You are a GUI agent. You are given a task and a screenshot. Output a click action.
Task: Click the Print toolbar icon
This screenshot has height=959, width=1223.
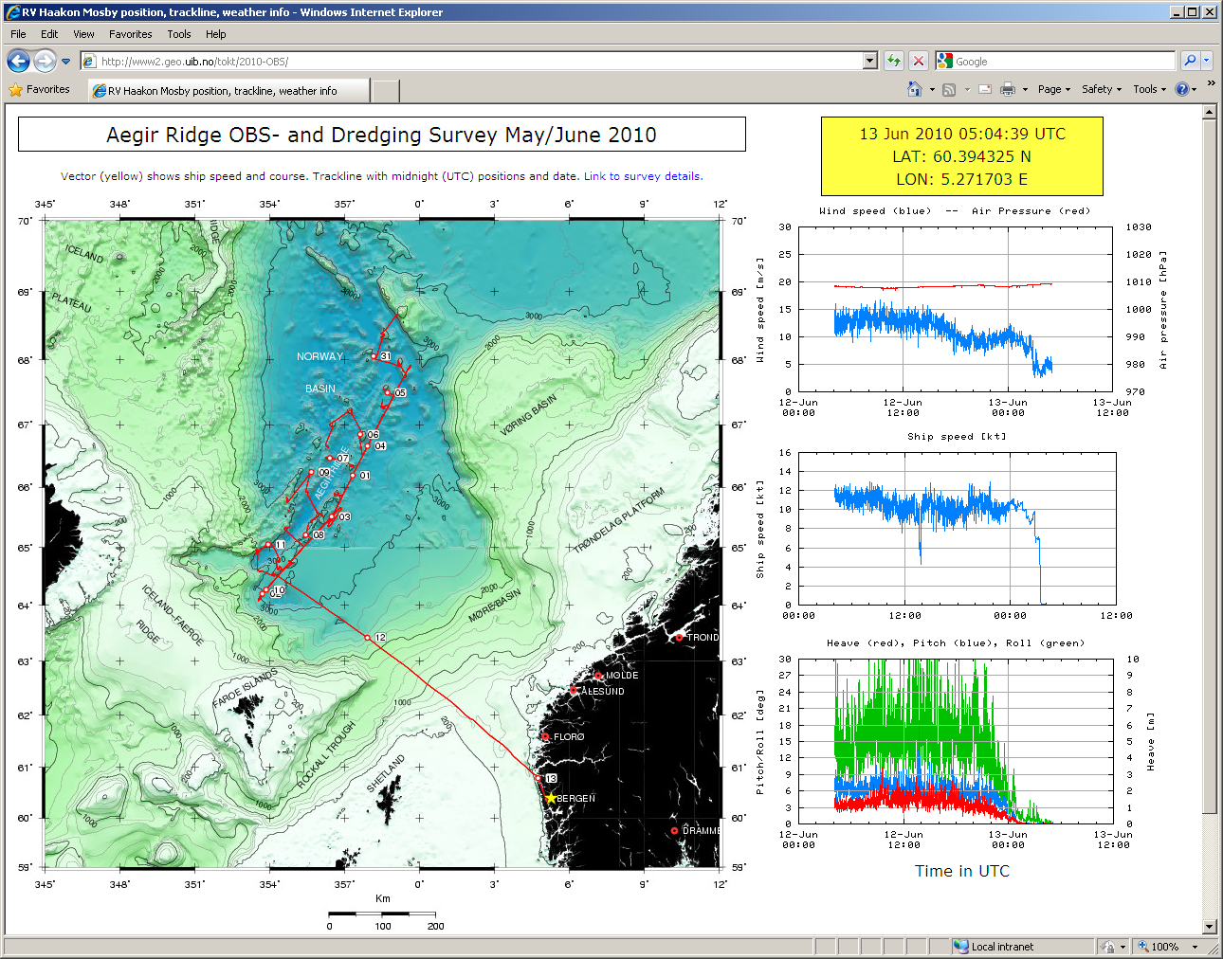(x=1007, y=89)
